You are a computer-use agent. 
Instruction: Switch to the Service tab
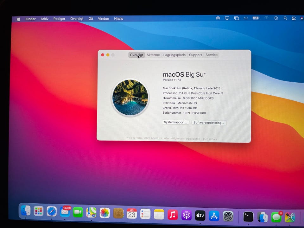[x=212, y=55]
